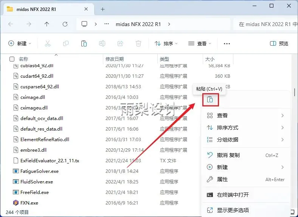This screenshot has height=217, width=298.
Task: Go forward with the right arrow
Action: (29, 24)
